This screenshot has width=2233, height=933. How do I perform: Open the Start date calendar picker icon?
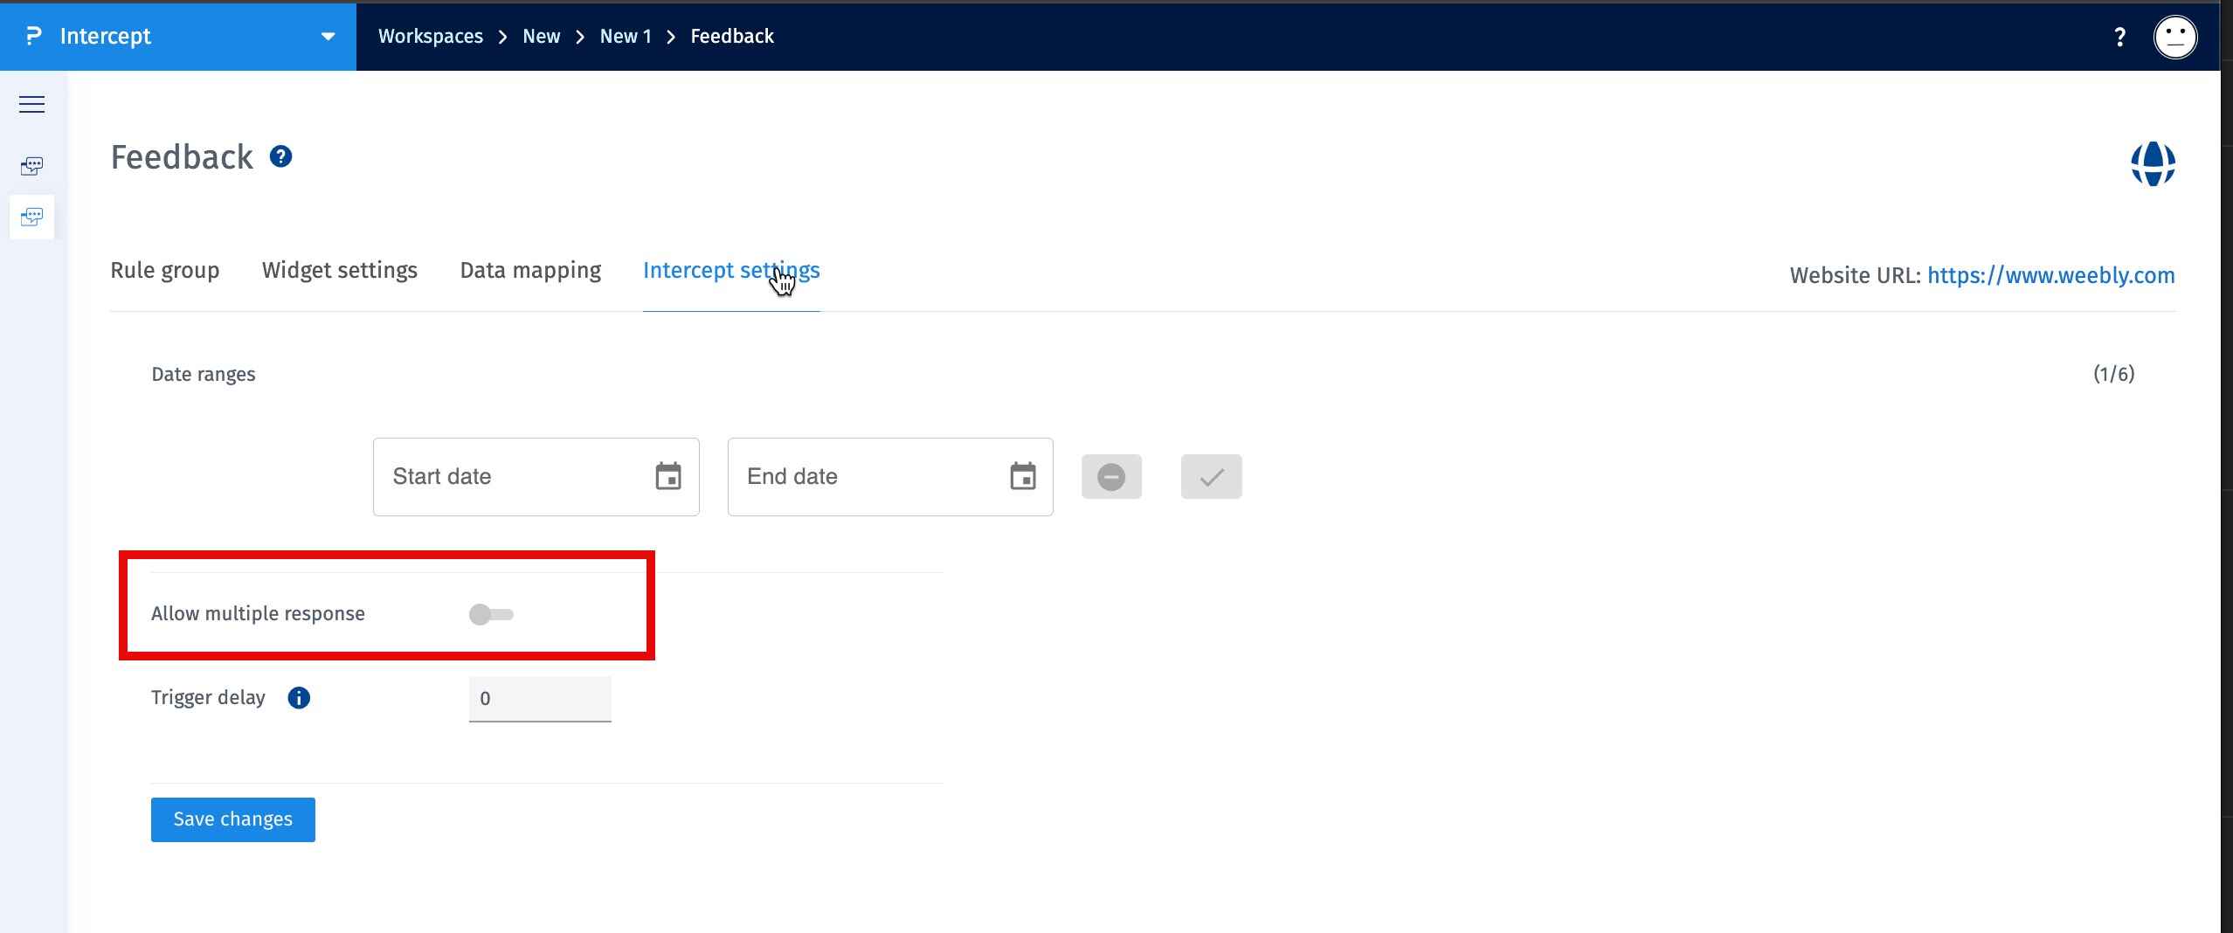668,477
